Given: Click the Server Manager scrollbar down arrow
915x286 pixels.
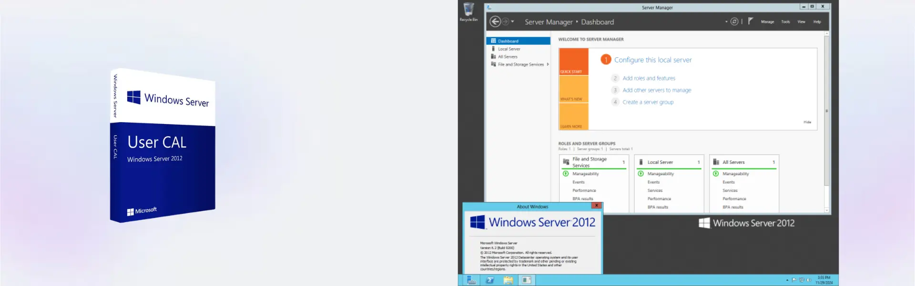Looking at the screenshot, I should (826, 210).
